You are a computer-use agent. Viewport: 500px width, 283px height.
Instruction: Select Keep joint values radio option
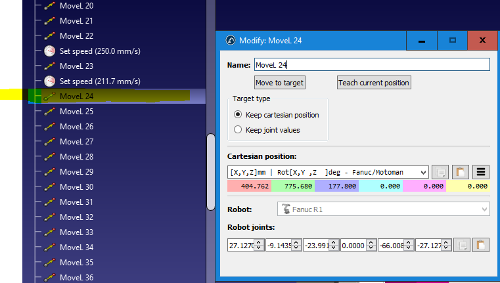[x=238, y=130]
